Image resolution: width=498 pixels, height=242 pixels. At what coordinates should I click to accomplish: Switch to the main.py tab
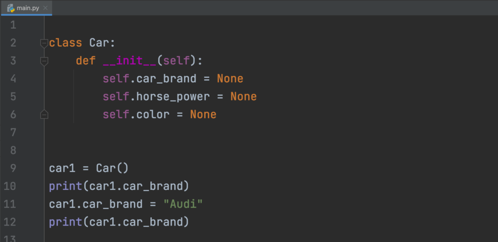click(27, 8)
